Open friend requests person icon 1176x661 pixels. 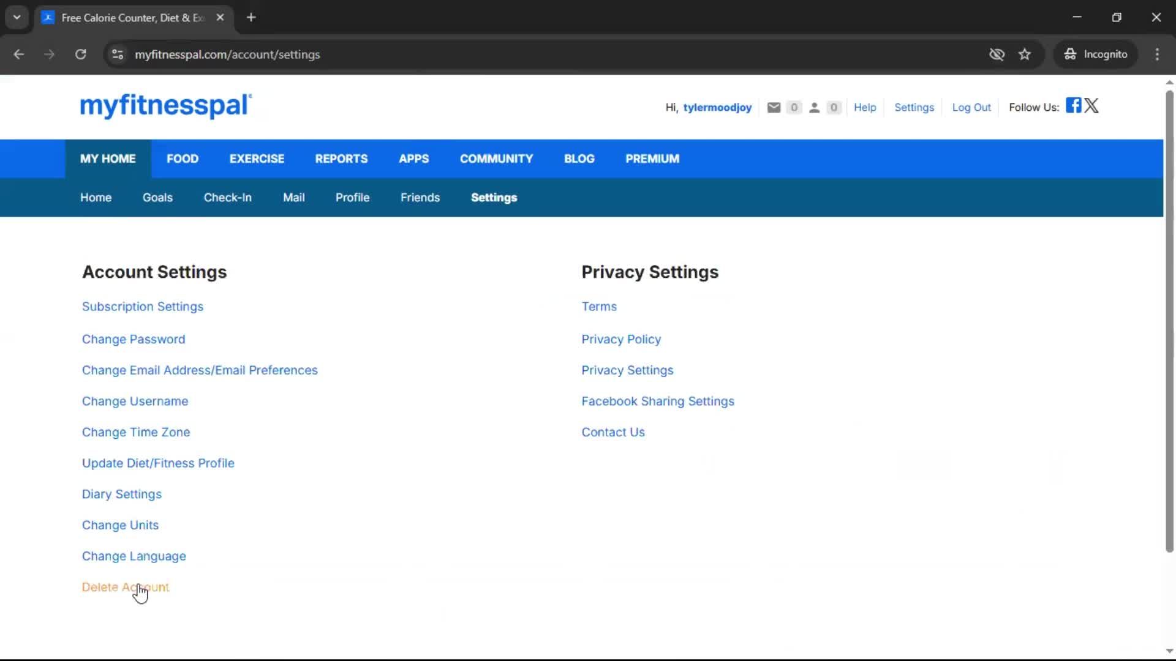point(814,108)
